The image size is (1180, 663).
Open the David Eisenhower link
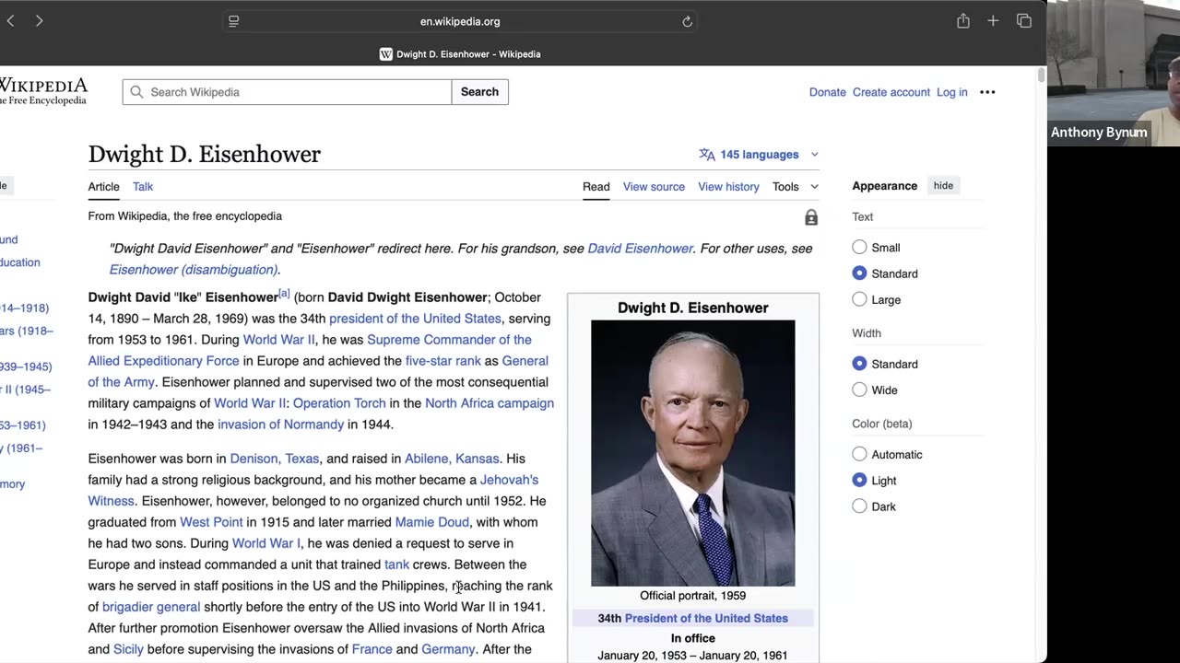640,249
